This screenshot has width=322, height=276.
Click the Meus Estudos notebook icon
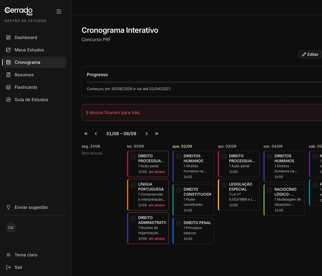click(8, 50)
